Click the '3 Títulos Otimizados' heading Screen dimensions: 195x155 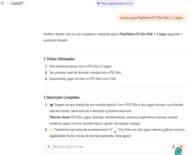point(59,59)
